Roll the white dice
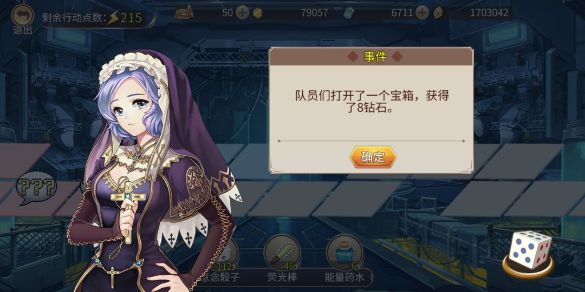The width and height of the screenshot is (585, 292). [x=529, y=249]
